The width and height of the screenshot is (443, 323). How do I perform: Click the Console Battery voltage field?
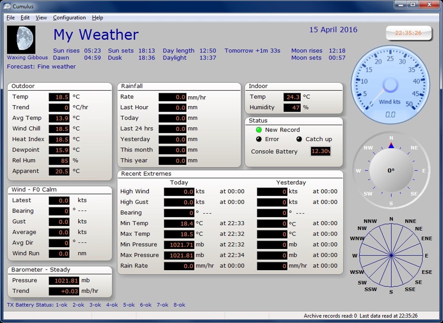click(x=320, y=151)
